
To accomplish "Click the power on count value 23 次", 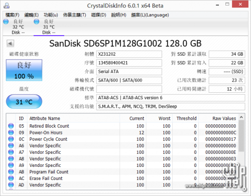I will click(x=227, y=80).
